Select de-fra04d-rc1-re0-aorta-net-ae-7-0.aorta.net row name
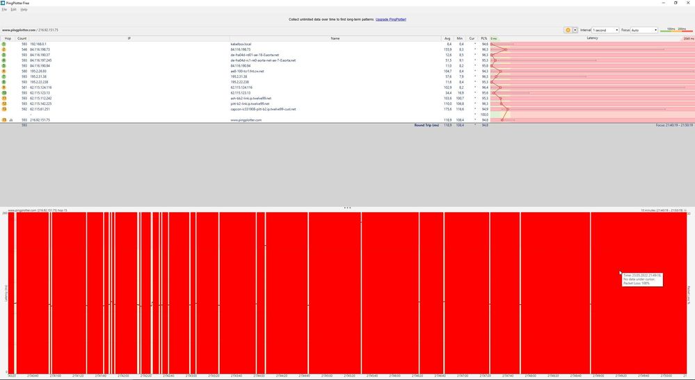The height and width of the screenshot is (380, 695). (x=263, y=60)
